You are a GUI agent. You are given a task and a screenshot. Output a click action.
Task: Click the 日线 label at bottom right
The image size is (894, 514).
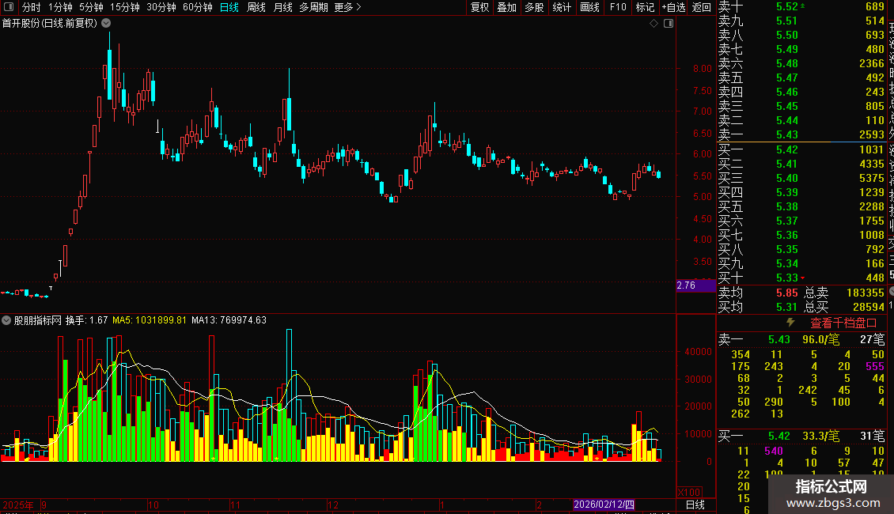[695, 505]
